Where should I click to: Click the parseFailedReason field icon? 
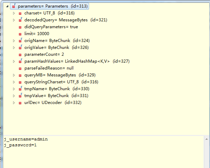click(20, 69)
